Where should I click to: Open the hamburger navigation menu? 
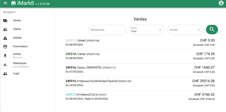[x=5, y=3]
